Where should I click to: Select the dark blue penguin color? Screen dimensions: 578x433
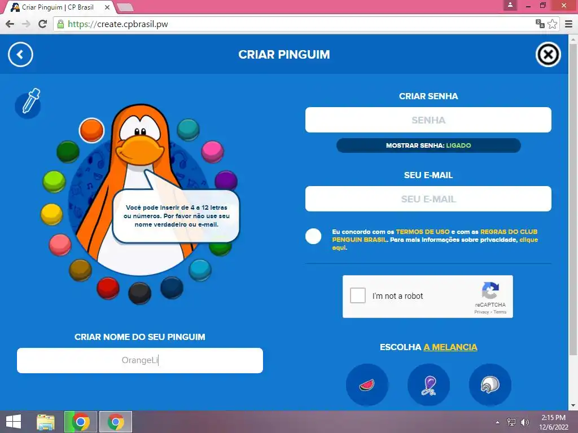pos(172,288)
